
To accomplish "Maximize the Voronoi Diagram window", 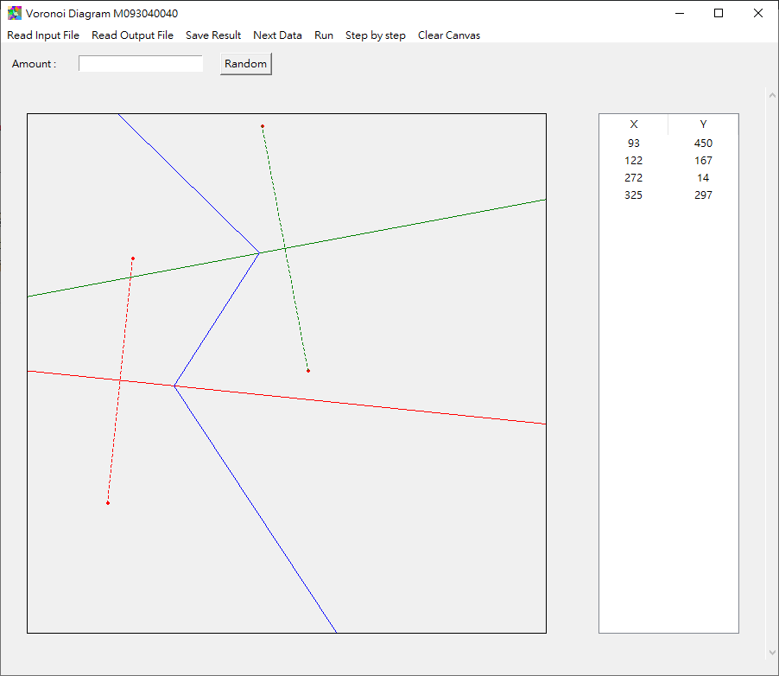I will [719, 14].
